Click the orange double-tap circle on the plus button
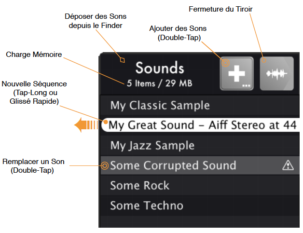Image resolution: width=303 pixels, height=233 pixels. pos(225,63)
